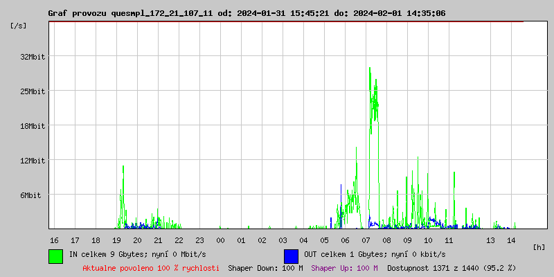Click the 19 hour mark on time axis
Screen dimensions: 554x277
(116, 240)
